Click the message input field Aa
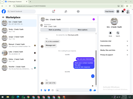This screenshot has width=133, height=99. (x=72, y=90)
